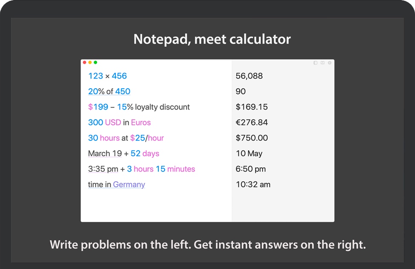Open the settings gear icon
Image resolution: width=415 pixels, height=269 pixels.
pyautogui.click(x=329, y=63)
